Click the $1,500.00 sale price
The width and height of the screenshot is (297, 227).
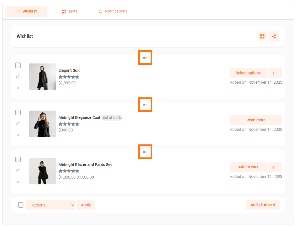(x=85, y=177)
